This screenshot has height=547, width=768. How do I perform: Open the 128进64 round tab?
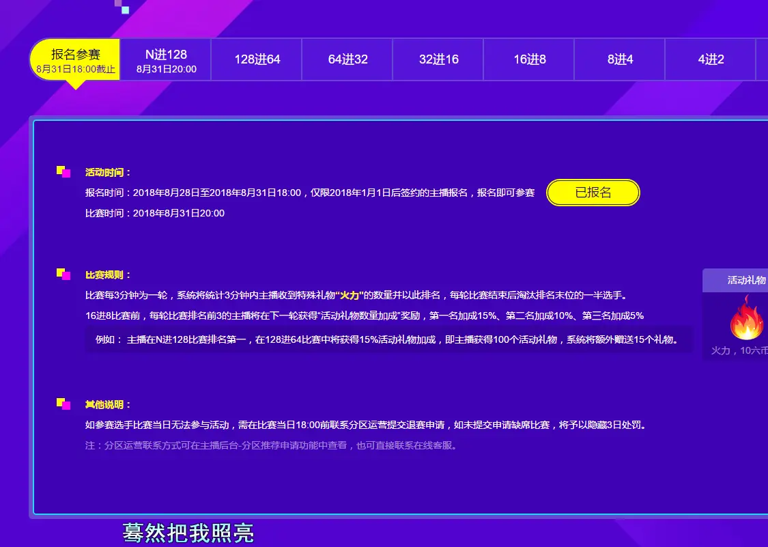(x=257, y=60)
